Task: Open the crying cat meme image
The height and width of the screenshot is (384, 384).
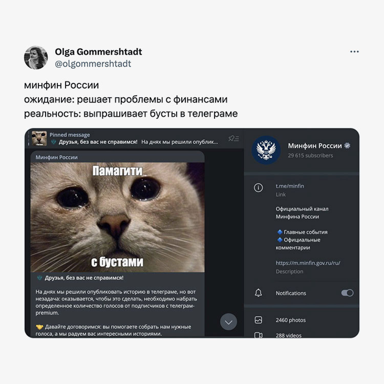Action: [118, 217]
